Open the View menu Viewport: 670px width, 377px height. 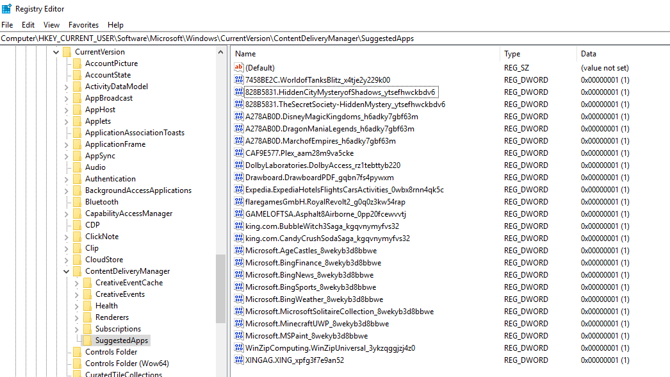[x=51, y=25]
